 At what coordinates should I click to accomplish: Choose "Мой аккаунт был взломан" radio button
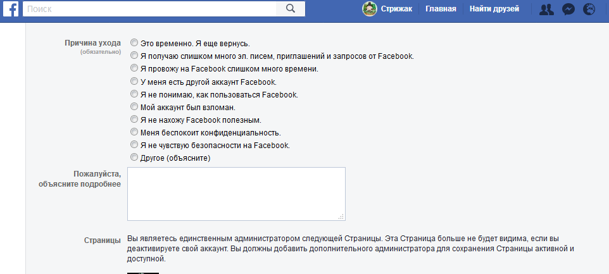click(134, 107)
